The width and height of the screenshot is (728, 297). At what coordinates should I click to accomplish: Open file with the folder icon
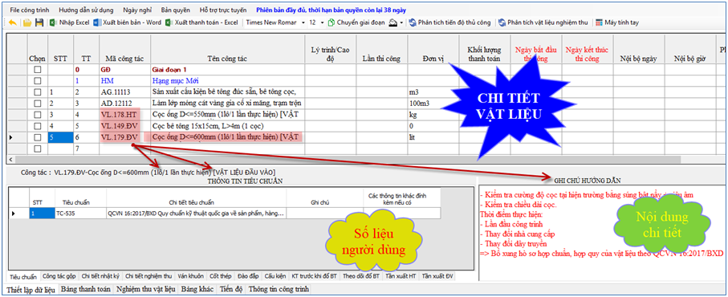coord(27,22)
